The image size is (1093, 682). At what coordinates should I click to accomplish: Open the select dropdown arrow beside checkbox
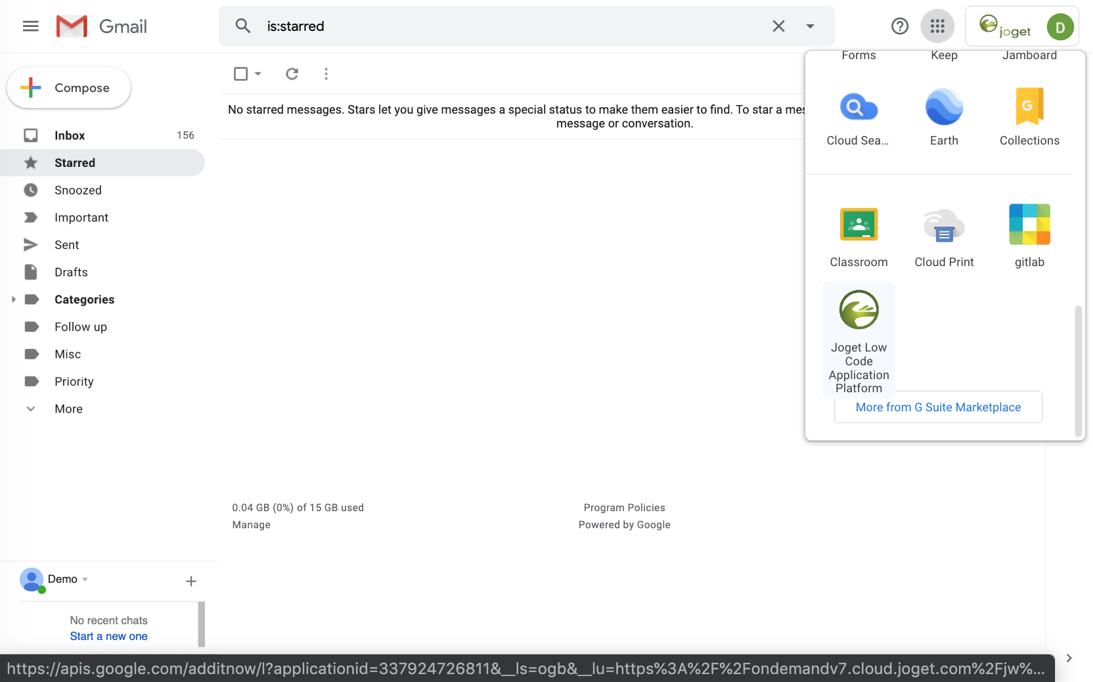pos(258,74)
